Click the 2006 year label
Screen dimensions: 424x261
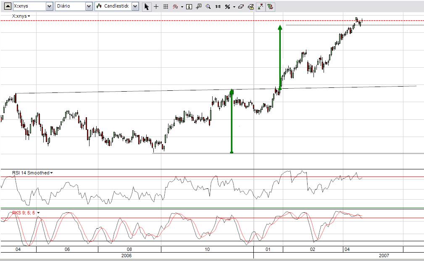126,256
